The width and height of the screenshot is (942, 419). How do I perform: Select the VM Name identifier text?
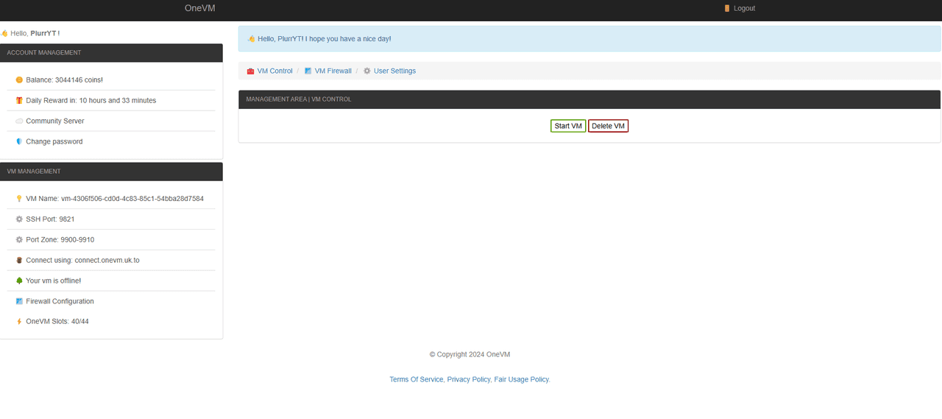point(132,199)
